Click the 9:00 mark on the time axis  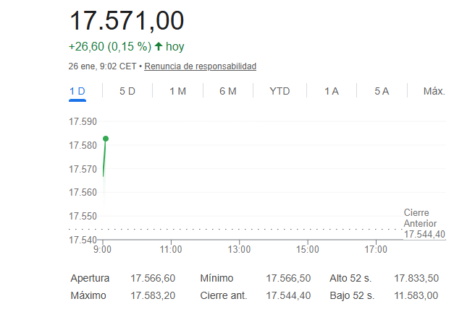pyautogui.click(x=102, y=250)
